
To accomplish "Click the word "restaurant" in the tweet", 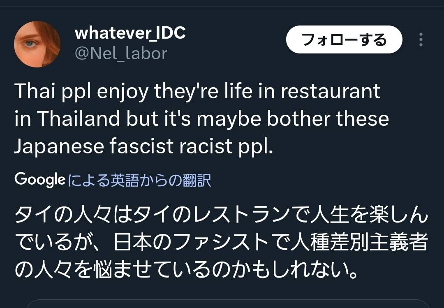I will (331, 92).
